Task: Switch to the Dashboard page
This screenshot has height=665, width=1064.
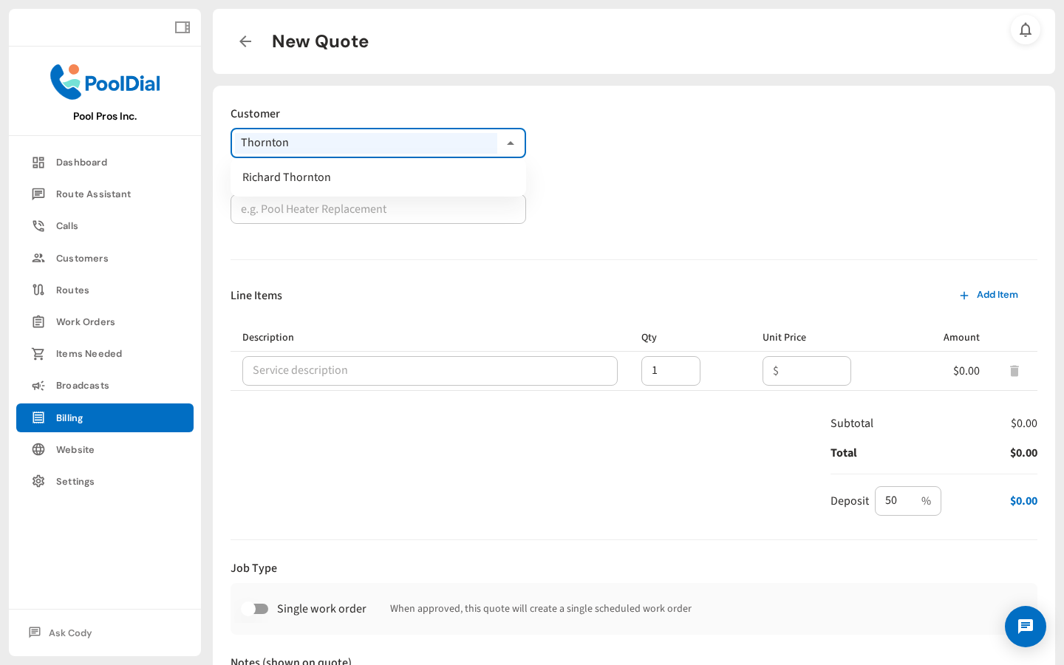Action: (x=81, y=162)
